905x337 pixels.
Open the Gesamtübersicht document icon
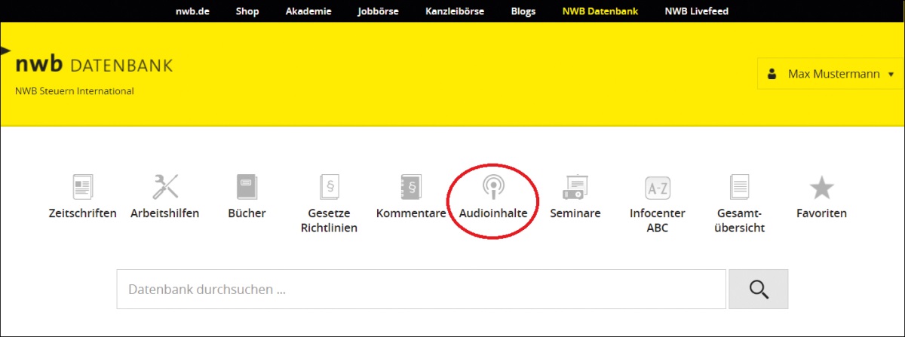coord(740,187)
